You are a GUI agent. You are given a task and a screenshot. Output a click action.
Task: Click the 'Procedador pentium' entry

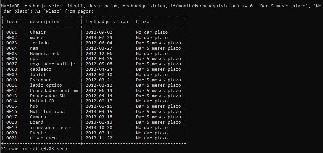[x=54, y=91]
